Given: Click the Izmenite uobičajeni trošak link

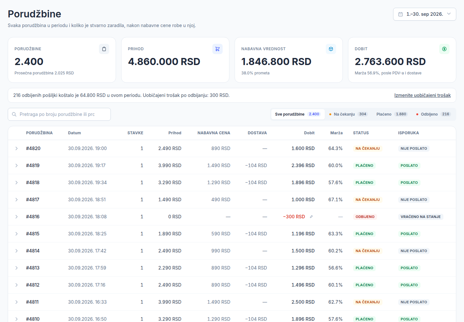Looking at the screenshot, I should (422, 95).
